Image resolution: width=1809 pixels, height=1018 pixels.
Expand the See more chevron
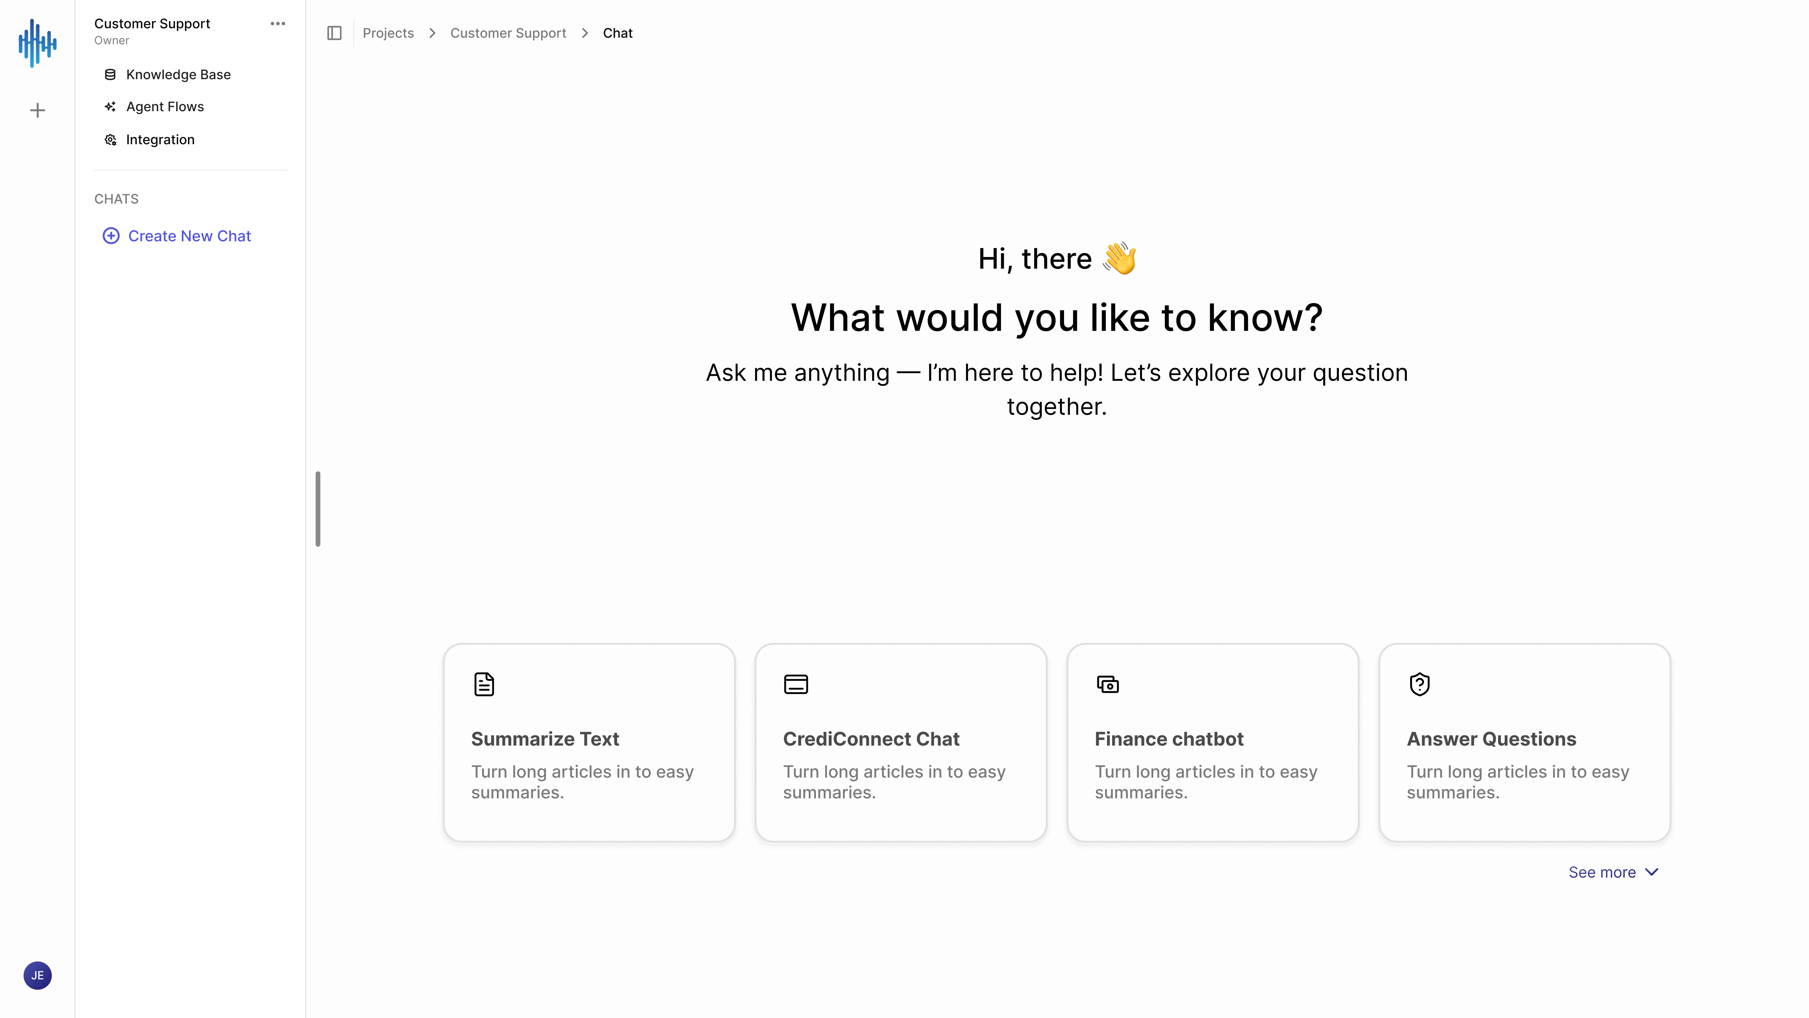pyautogui.click(x=1652, y=872)
